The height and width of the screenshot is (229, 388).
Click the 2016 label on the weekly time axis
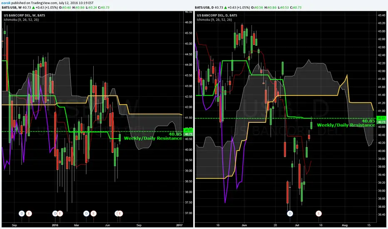click(x=55, y=225)
